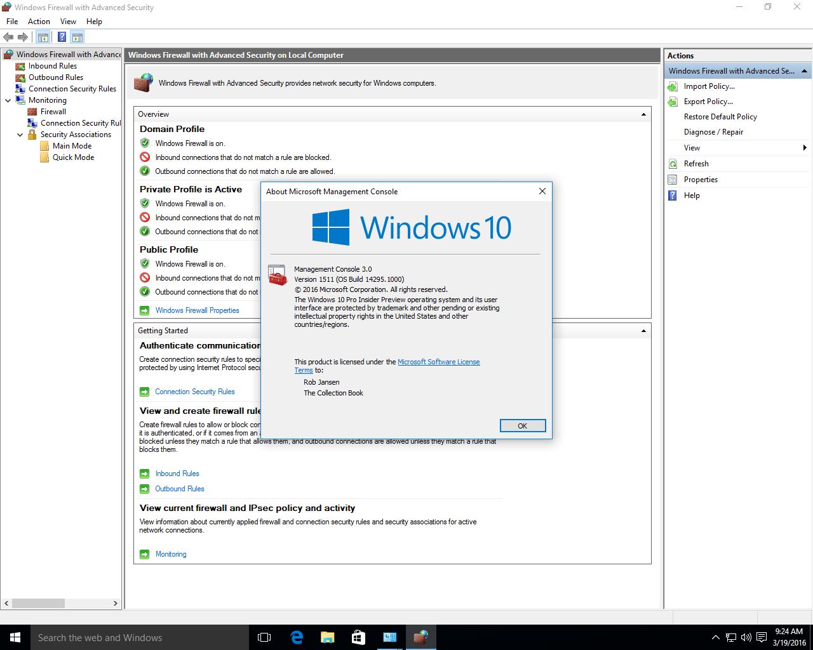Open the Inbound Rules link in Getting Started
Image resolution: width=813 pixels, height=650 pixels.
tap(177, 474)
